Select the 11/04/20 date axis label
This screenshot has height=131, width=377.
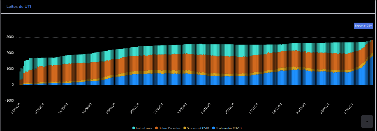pyautogui.click(x=16, y=108)
